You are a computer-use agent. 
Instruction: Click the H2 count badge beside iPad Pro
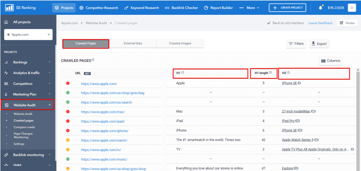tap(297, 121)
